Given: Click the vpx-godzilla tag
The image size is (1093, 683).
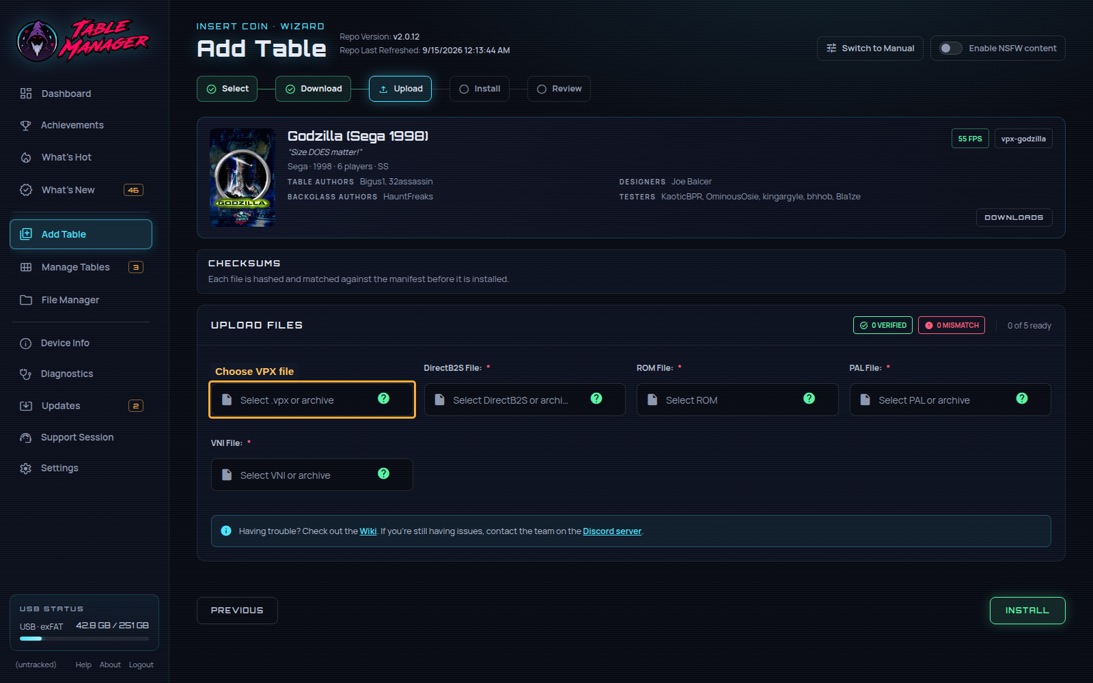Looking at the screenshot, I should point(1023,139).
